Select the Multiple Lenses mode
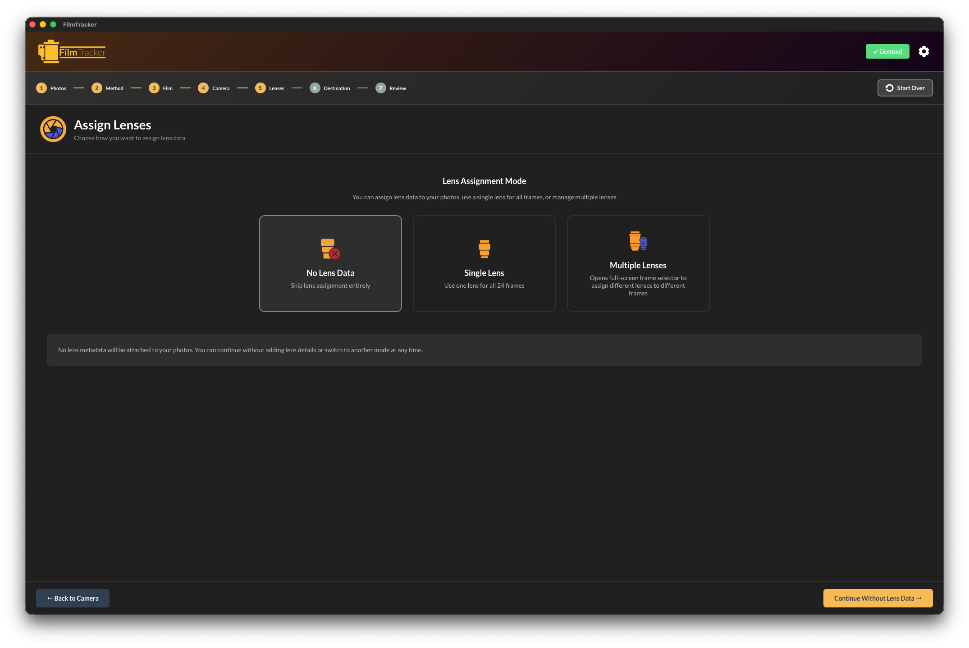This screenshot has height=648, width=969. point(638,263)
